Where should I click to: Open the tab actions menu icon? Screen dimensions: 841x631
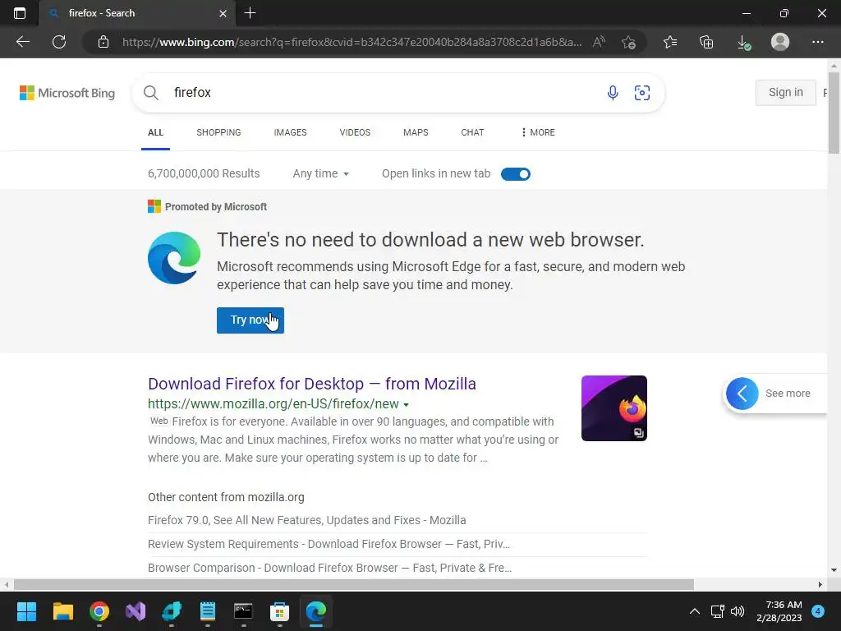[20, 13]
